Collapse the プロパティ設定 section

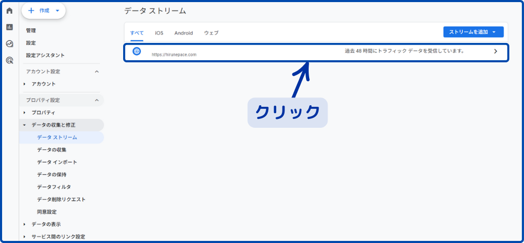(96, 100)
